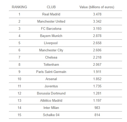Select the Real Madrid club name
This screenshot has width=127, height=122.
pos(51,14)
